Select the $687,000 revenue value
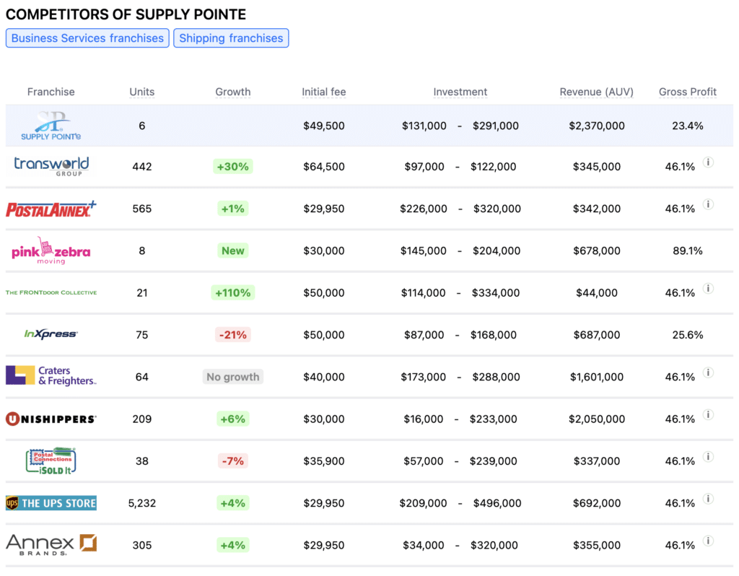This screenshot has height=576, width=739. click(597, 335)
